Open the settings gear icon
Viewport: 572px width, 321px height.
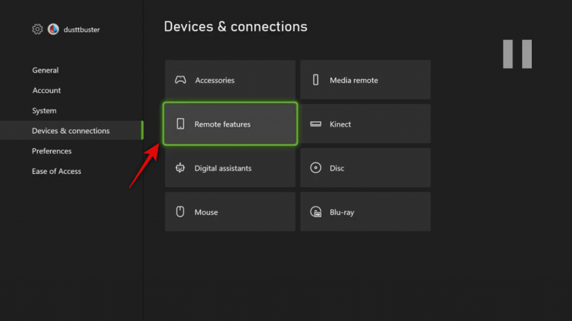click(37, 29)
